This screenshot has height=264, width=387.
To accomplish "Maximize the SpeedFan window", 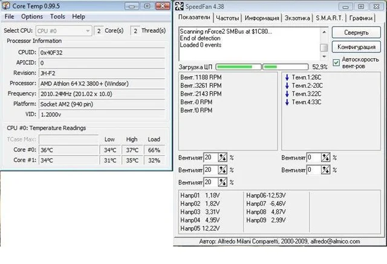I will (360, 7).
